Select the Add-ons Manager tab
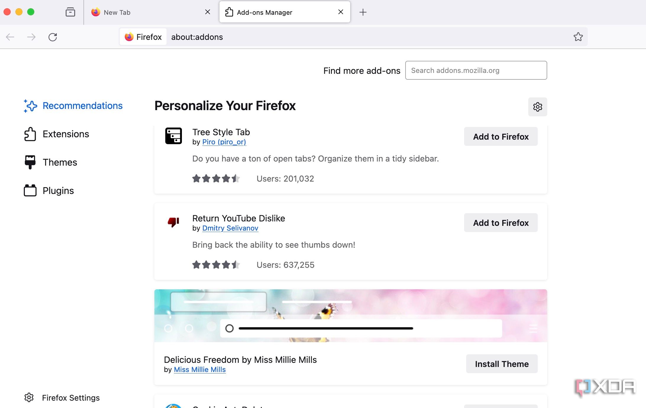Image resolution: width=646 pixels, height=408 pixels. coord(285,12)
